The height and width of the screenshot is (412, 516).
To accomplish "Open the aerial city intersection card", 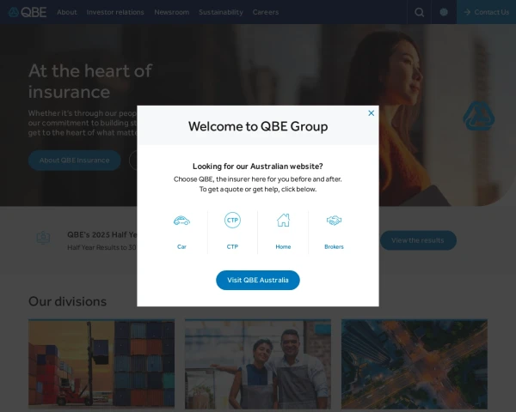I will click(x=415, y=364).
